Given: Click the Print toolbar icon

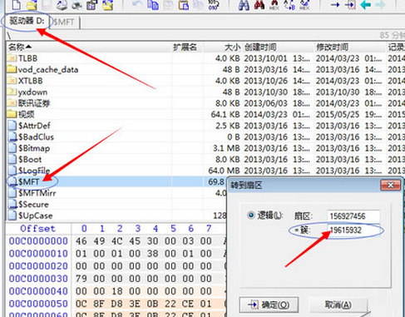Looking at the screenshot, I should tap(77, 5).
